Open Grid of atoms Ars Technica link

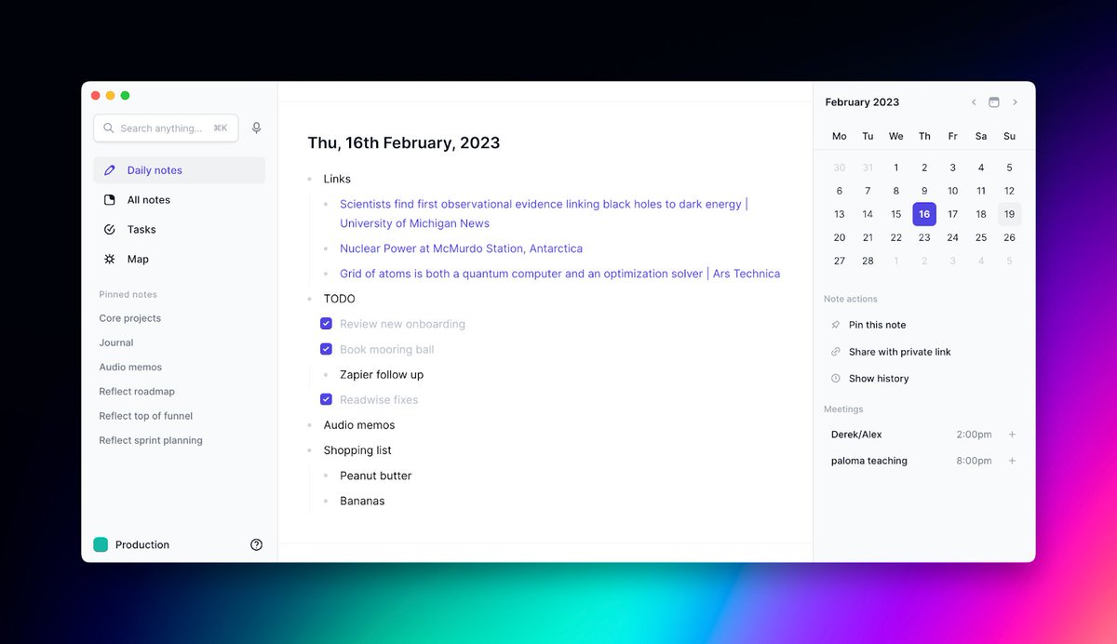[x=559, y=274]
